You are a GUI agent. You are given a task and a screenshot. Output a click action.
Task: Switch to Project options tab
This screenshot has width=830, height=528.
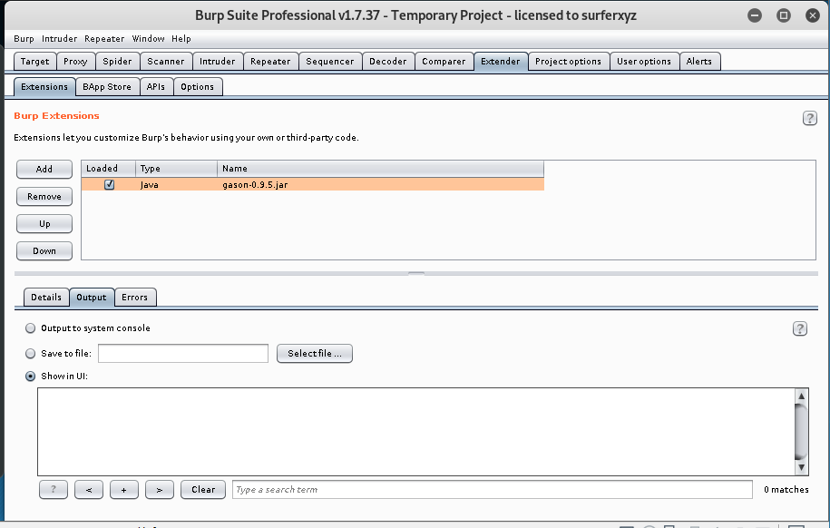[569, 62]
